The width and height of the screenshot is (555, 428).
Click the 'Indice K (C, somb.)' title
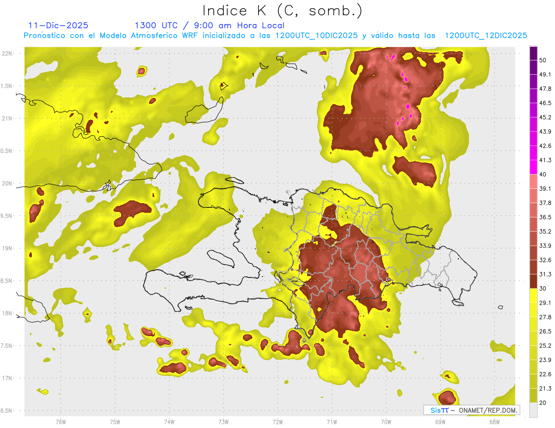click(x=282, y=11)
